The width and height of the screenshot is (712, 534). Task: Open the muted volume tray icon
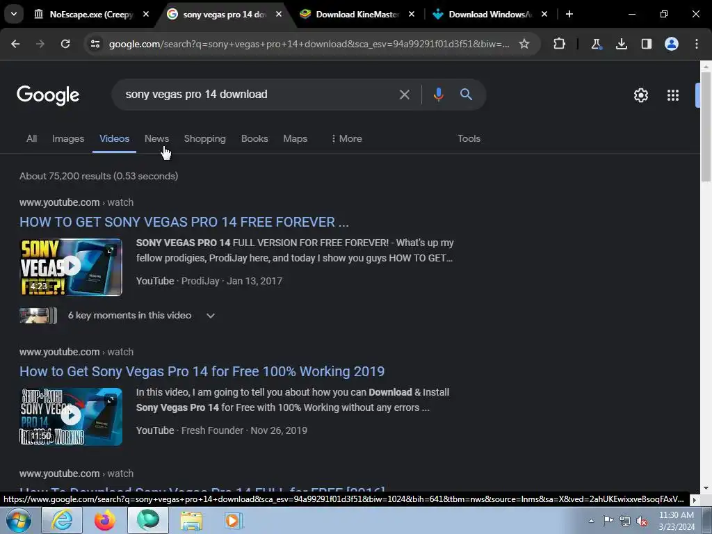point(642,521)
